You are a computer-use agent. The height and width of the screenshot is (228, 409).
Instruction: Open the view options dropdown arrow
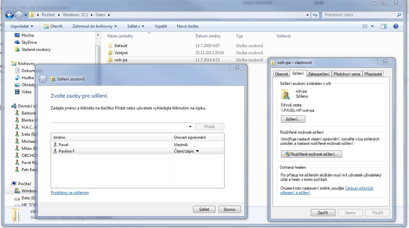point(373,26)
